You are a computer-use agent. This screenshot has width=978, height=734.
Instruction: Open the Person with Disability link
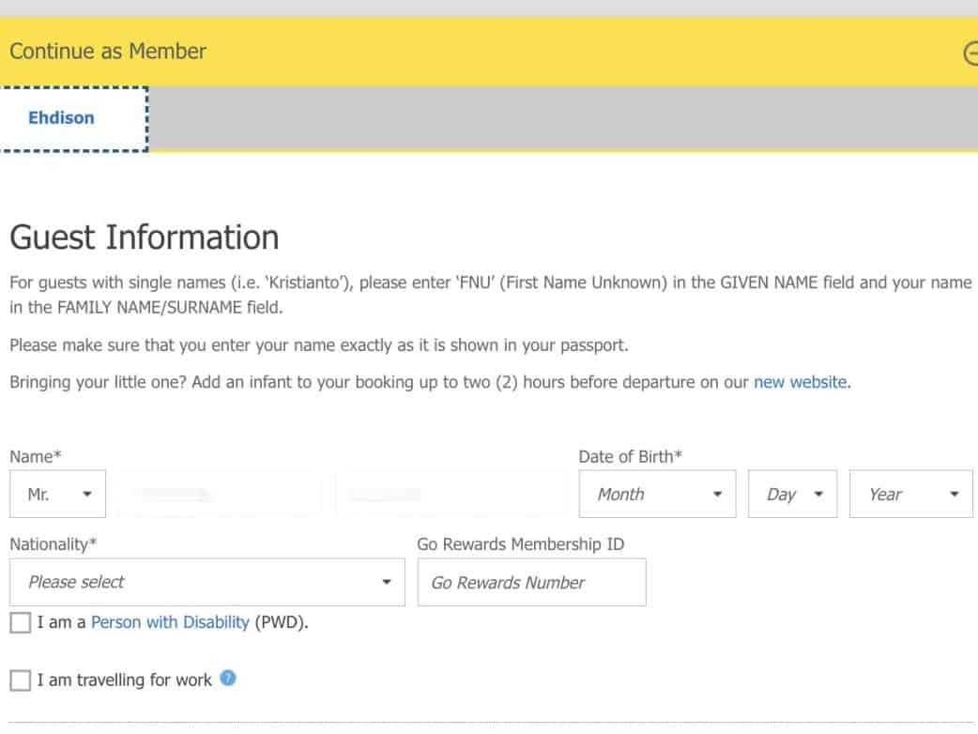click(x=170, y=622)
